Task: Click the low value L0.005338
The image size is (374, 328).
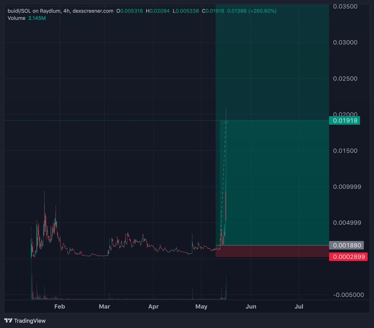Action: tap(186, 11)
